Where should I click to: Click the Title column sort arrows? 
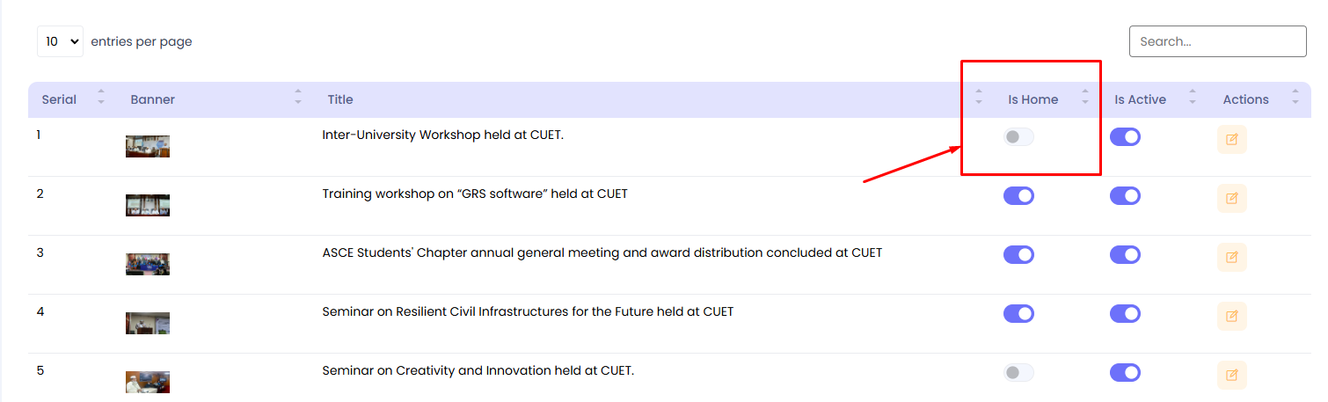click(x=978, y=97)
